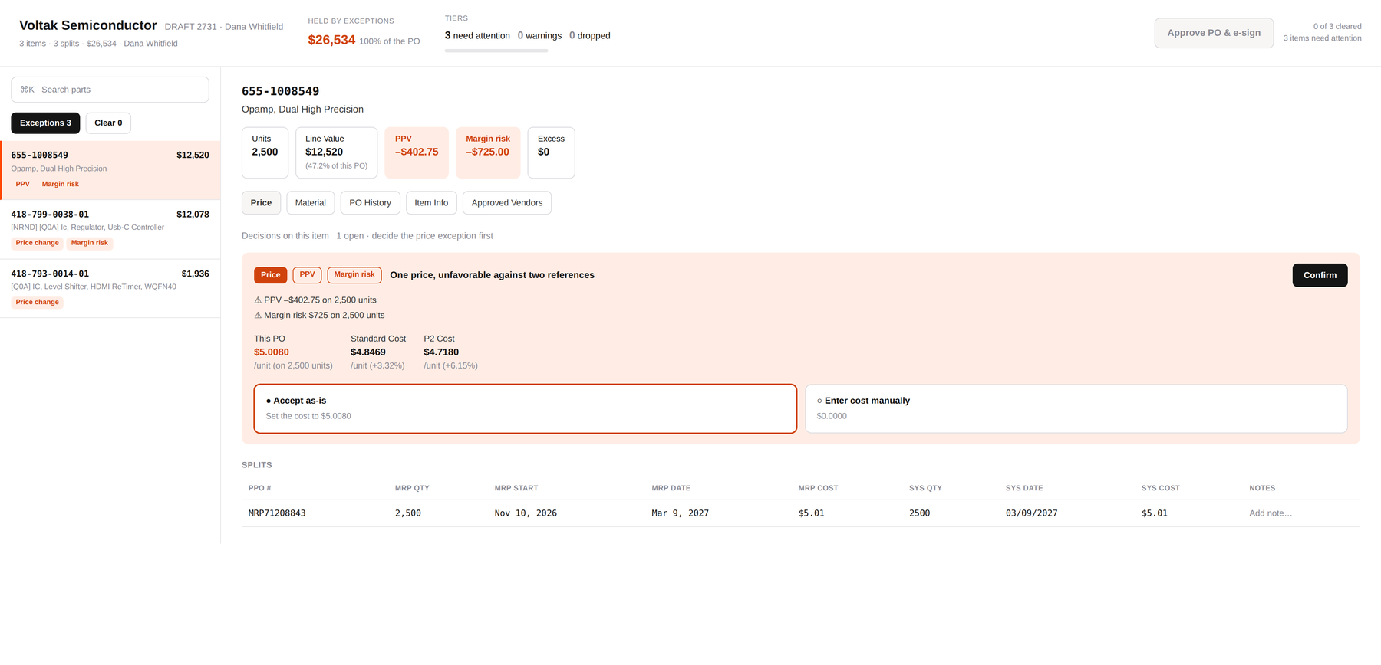The image size is (1381, 665).
Task: Open the PO History tab
Action: 370,203
